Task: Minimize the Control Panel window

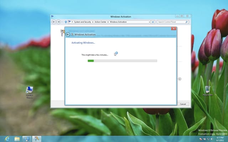Action: (177, 16)
